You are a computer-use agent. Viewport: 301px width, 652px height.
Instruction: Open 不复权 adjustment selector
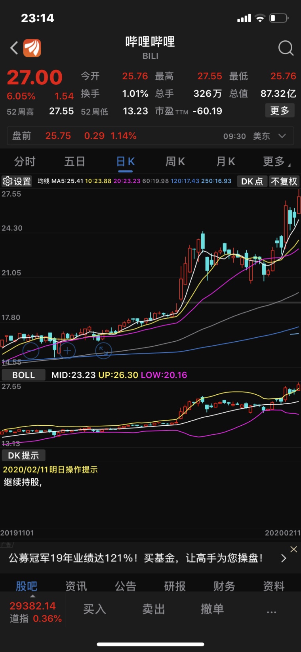284,181
